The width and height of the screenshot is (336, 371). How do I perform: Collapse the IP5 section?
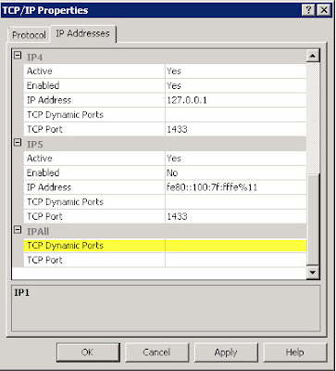[x=19, y=143]
